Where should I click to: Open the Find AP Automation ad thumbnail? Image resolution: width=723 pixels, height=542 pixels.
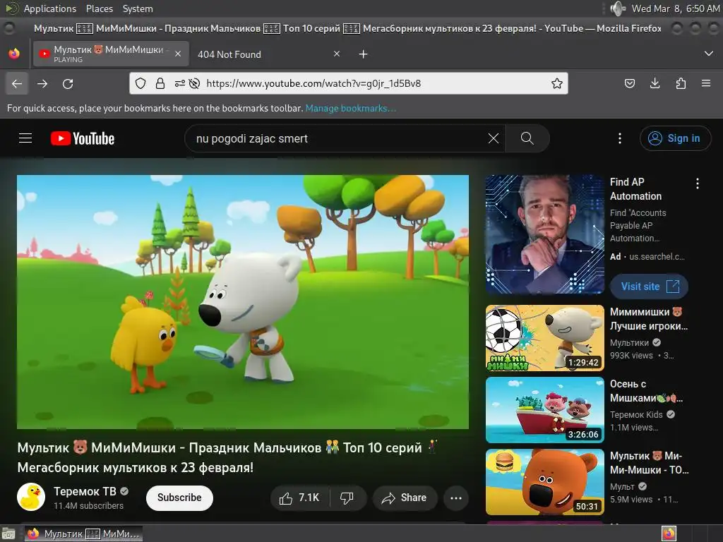click(x=544, y=234)
